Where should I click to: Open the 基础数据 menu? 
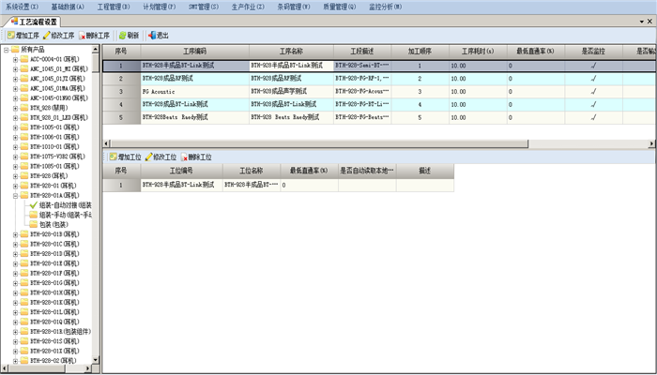(67, 7)
